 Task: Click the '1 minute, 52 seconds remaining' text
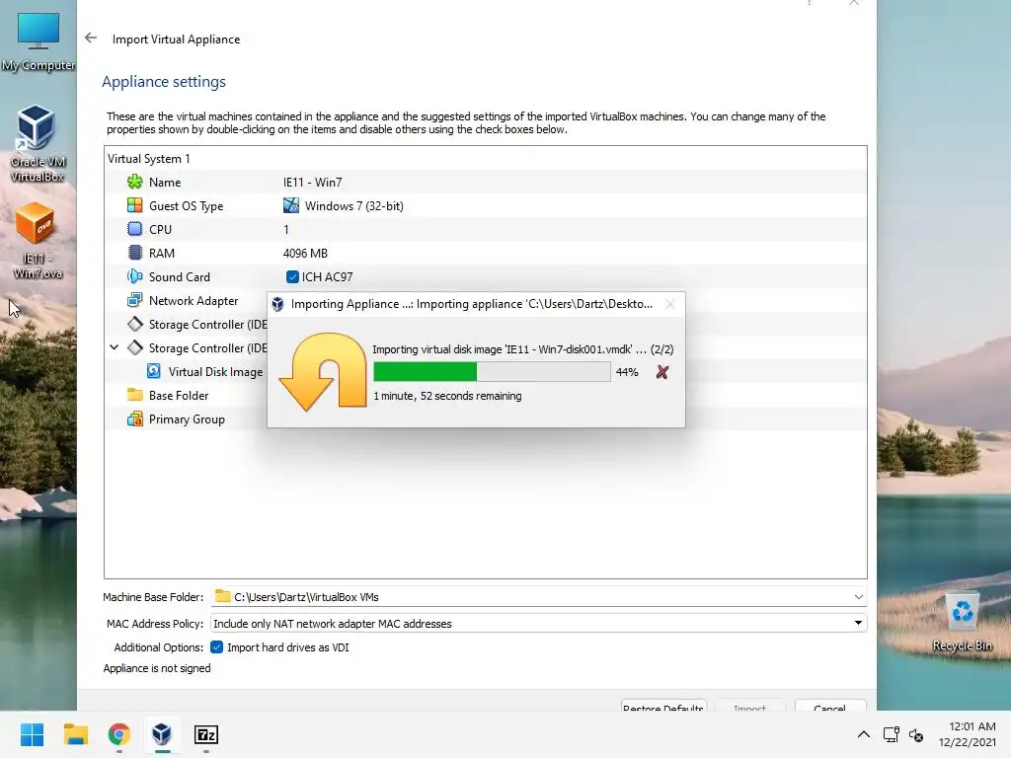(447, 396)
